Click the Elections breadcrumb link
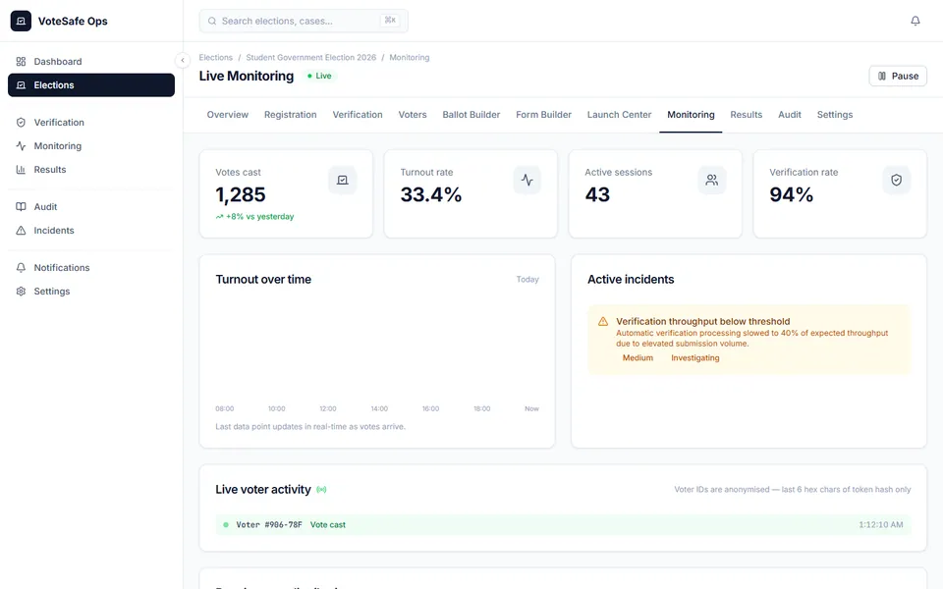Viewport: 943px width, 589px height. 216,58
